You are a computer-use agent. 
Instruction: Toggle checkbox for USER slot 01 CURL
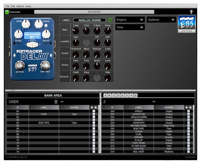click(x=94, y=114)
